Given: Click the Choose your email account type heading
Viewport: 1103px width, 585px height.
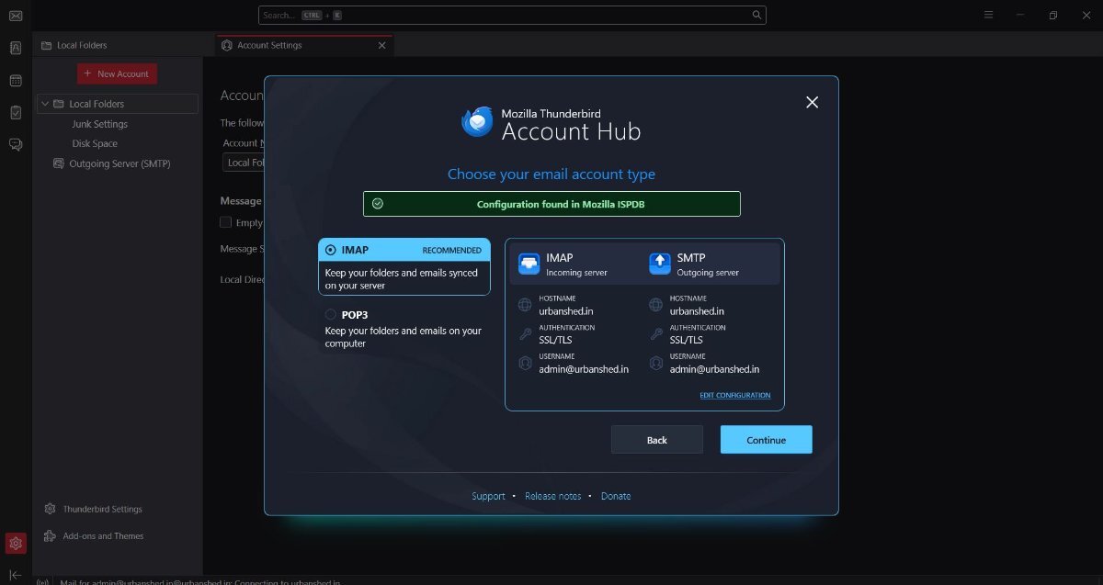Looking at the screenshot, I should (551, 174).
